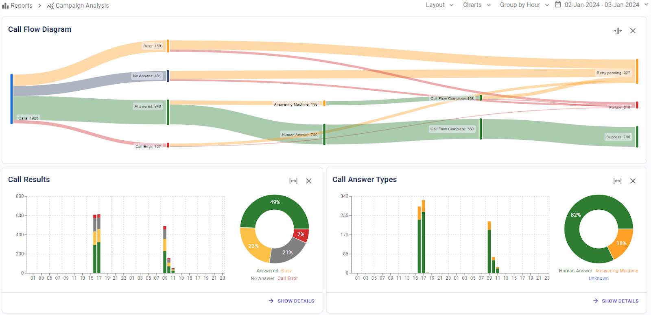Click the Success: 780 node label
The image size is (651, 315).
coord(618,137)
